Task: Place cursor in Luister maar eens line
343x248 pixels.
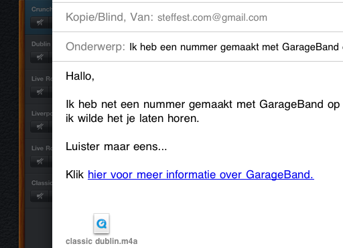Action: 116,147
